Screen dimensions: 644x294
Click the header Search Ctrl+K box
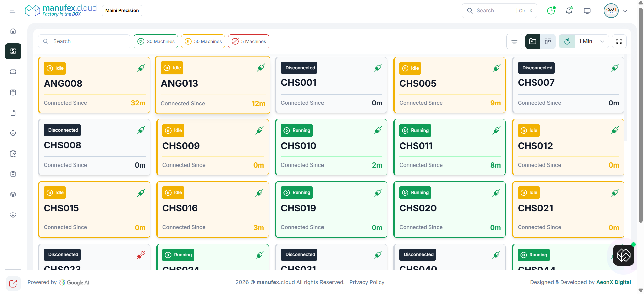[499, 11]
